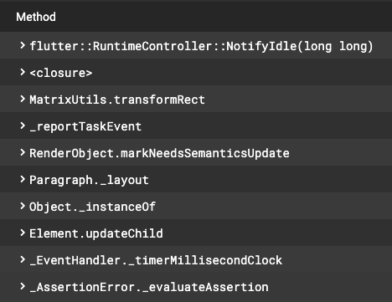392x302 pixels.
Task: Expand the _AssertionError._evaluateAssertion chevron
Action: [23, 286]
